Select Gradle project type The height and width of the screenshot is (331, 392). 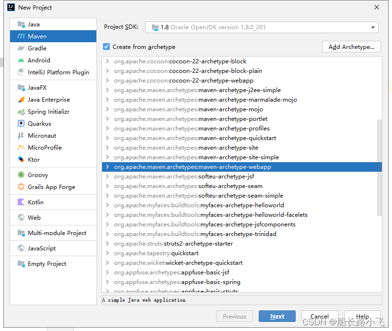[53, 48]
